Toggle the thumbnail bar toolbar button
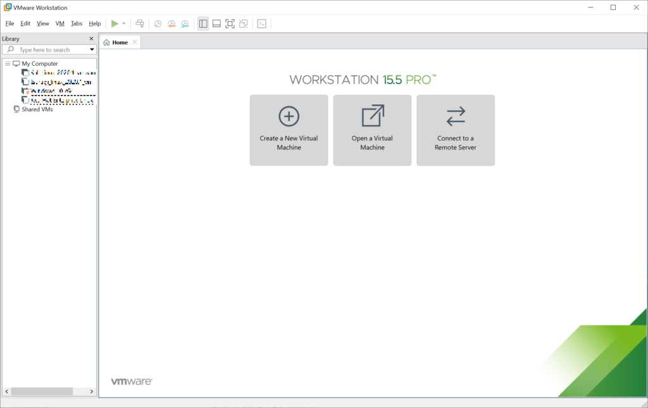Image resolution: width=648 pixels, height=408 pixels. [216, 23]
